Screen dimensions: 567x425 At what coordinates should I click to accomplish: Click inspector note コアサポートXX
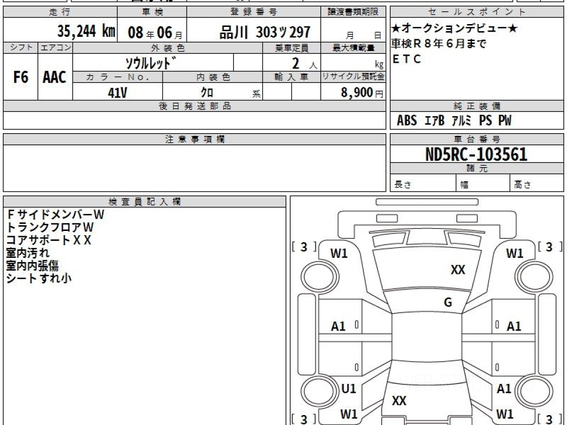point(49,240)
